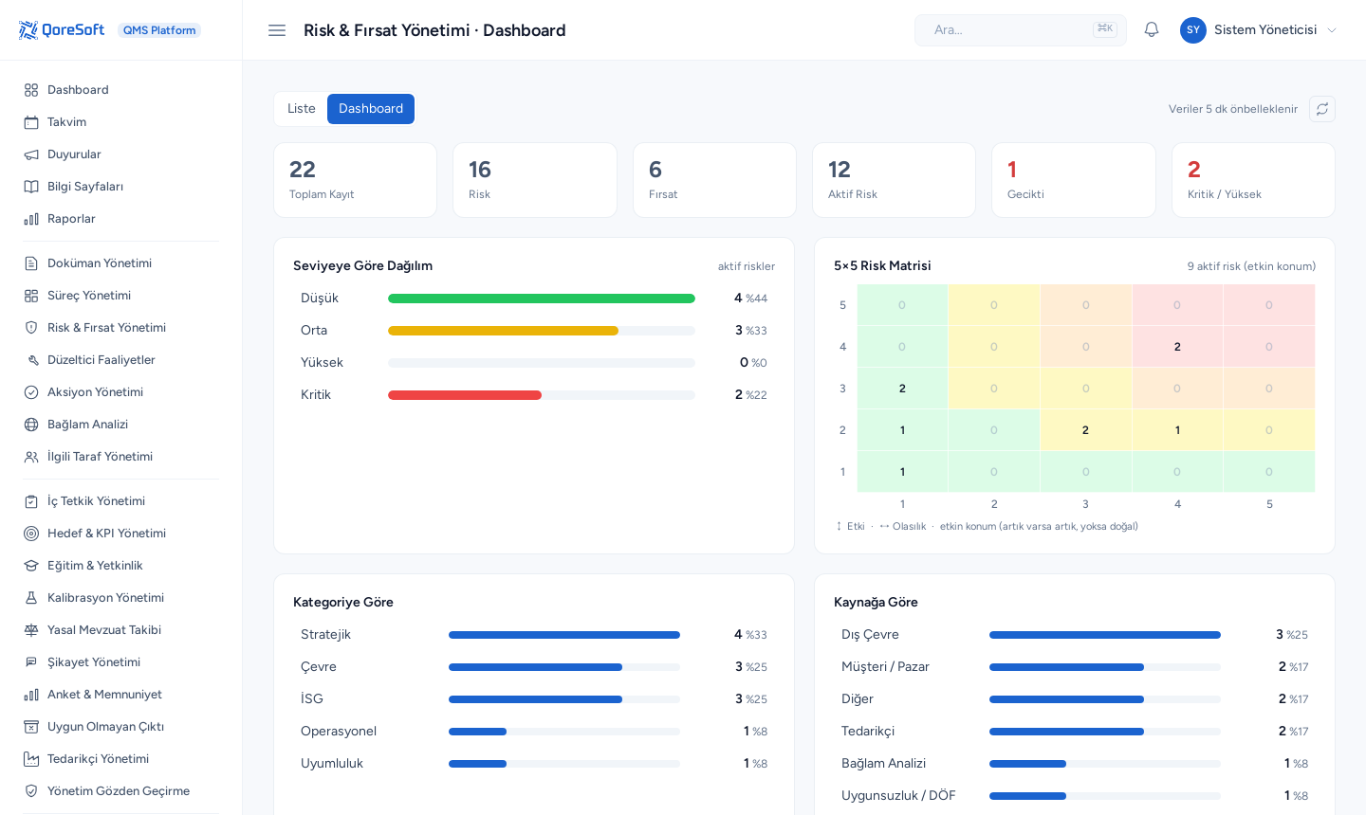The height and width of the screenshot is (815, 1366).
Task: Click the Aksiyon Yönetimi check icon
Action: click(31, 392)
